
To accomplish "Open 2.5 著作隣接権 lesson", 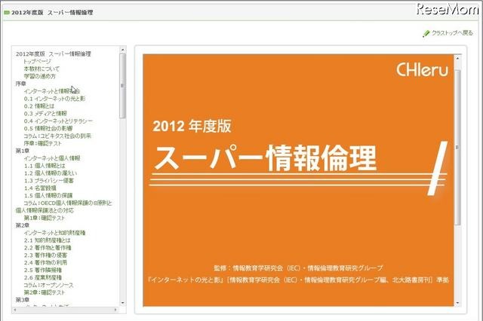I will pyautogui.click(x=43, y=270).
